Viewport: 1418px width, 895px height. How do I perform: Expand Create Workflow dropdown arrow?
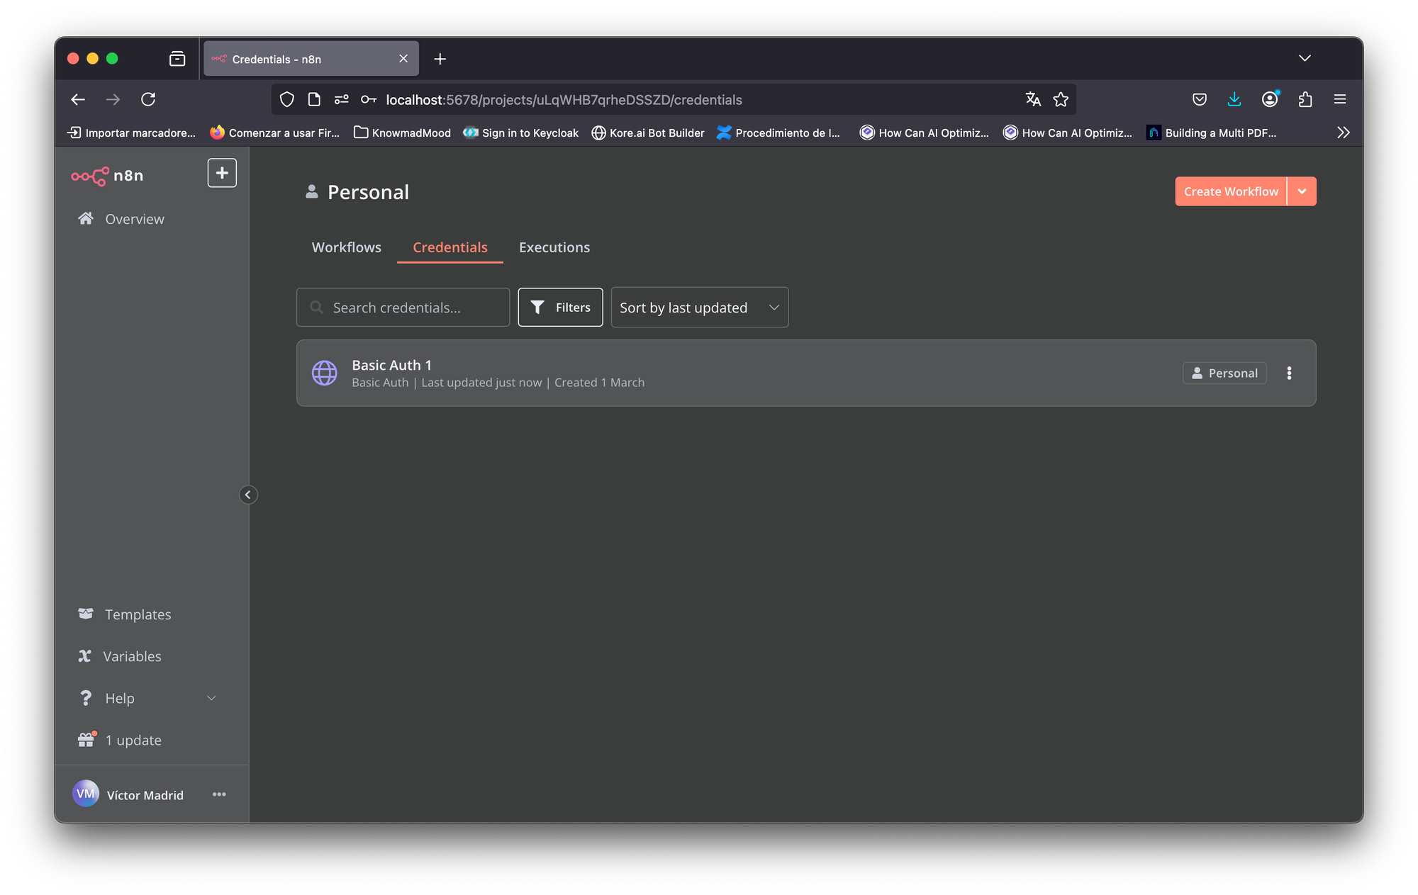click(1302, 191)
